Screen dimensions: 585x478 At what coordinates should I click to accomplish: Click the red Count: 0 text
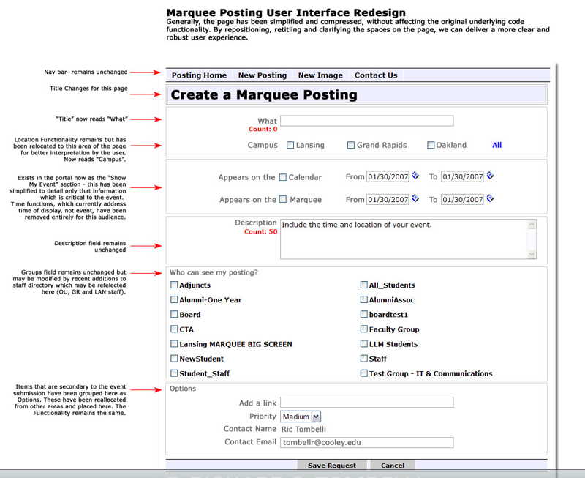pyautogui.click(x=263, y=129)
